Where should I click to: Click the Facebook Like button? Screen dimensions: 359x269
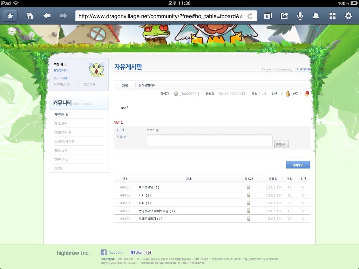pyautogui.click(x=136, y=252)
